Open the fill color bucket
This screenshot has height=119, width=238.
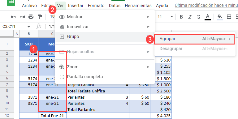click(220, 17)
